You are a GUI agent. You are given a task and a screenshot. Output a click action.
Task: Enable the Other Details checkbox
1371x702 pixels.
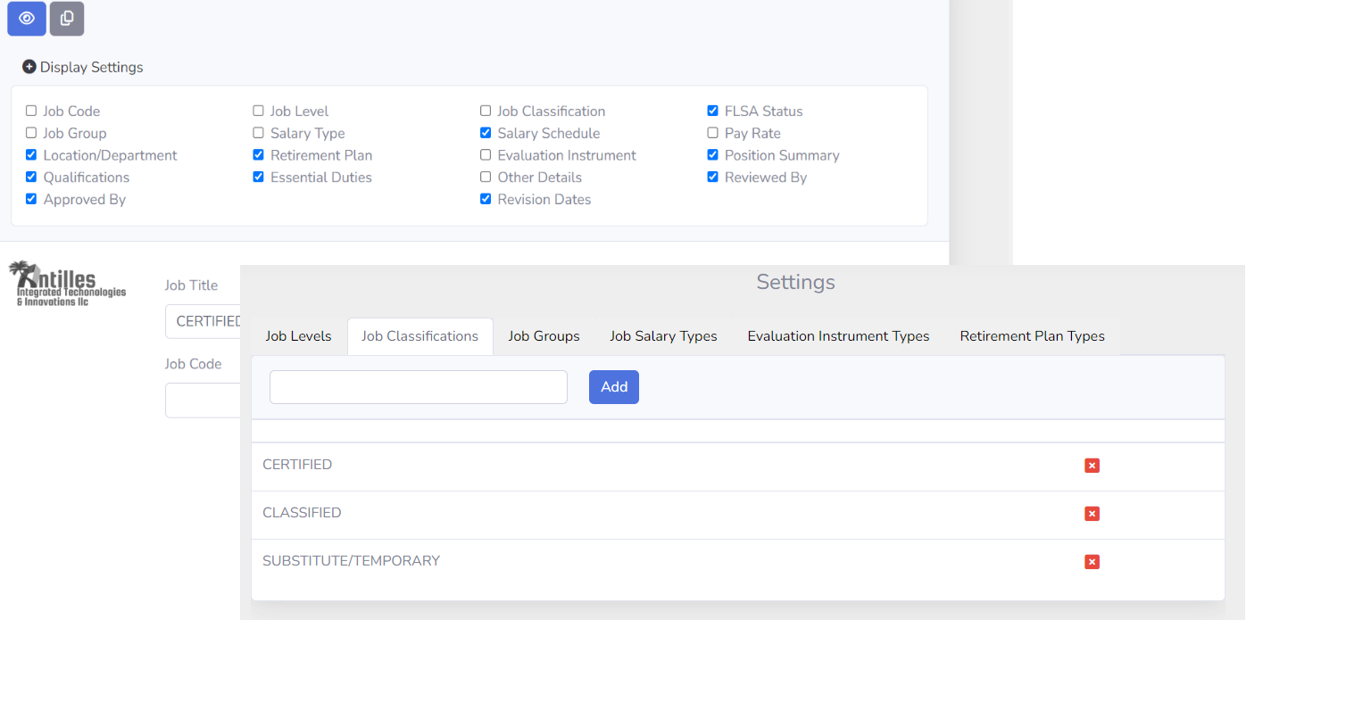[486, 177]
